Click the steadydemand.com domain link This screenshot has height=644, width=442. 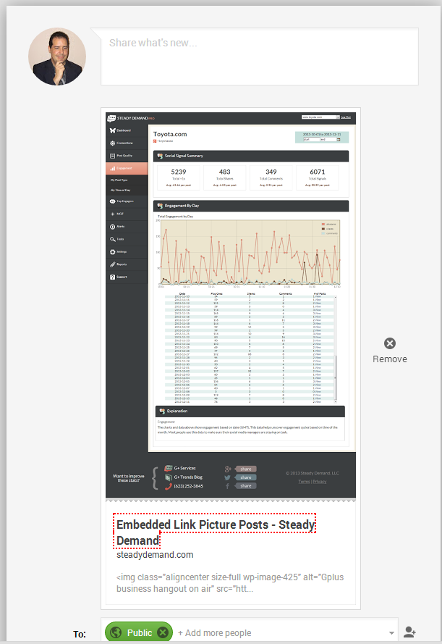click(155, 555)
